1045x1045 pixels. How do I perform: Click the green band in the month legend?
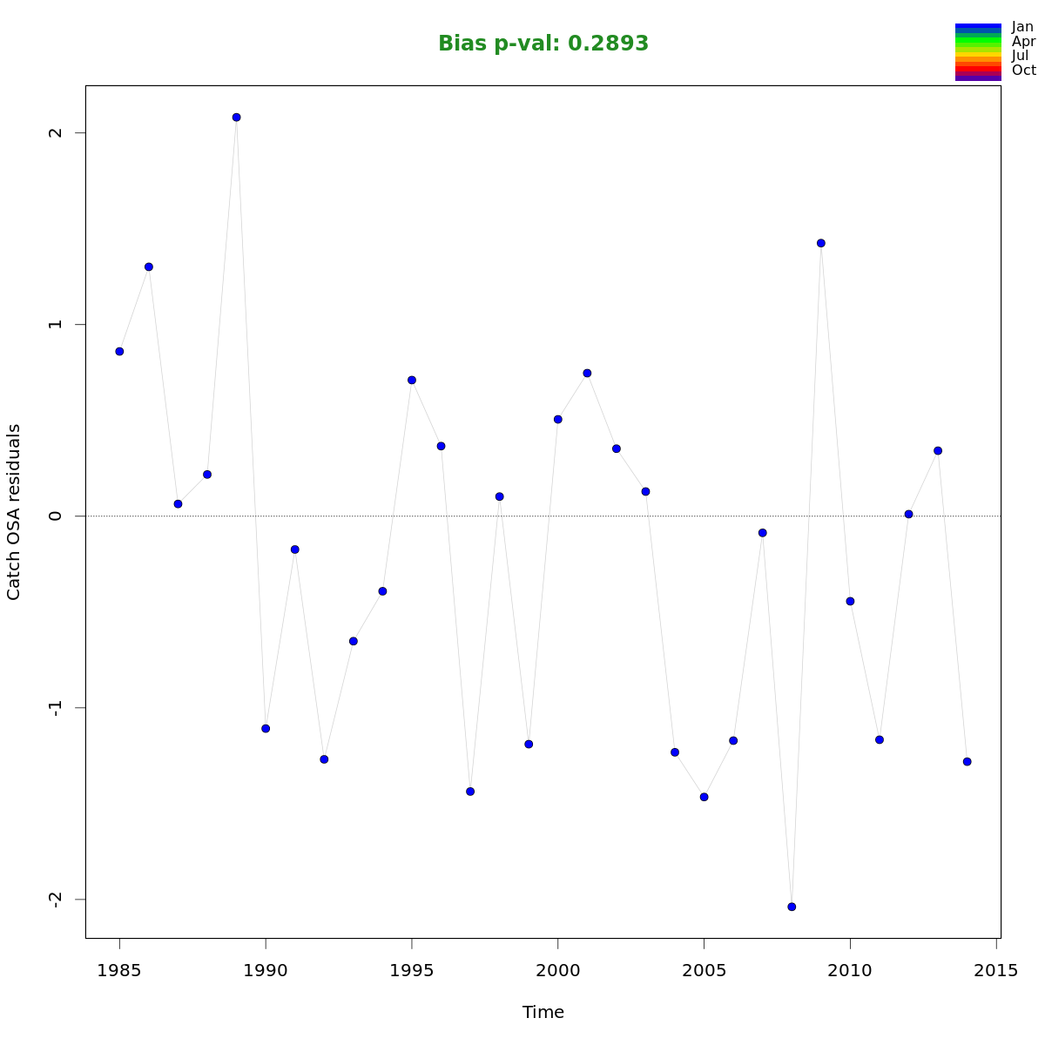click(x=978, y=41)
